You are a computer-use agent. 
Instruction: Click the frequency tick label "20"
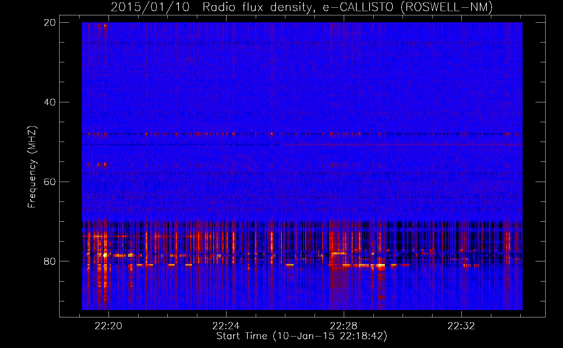pos(50,23)
